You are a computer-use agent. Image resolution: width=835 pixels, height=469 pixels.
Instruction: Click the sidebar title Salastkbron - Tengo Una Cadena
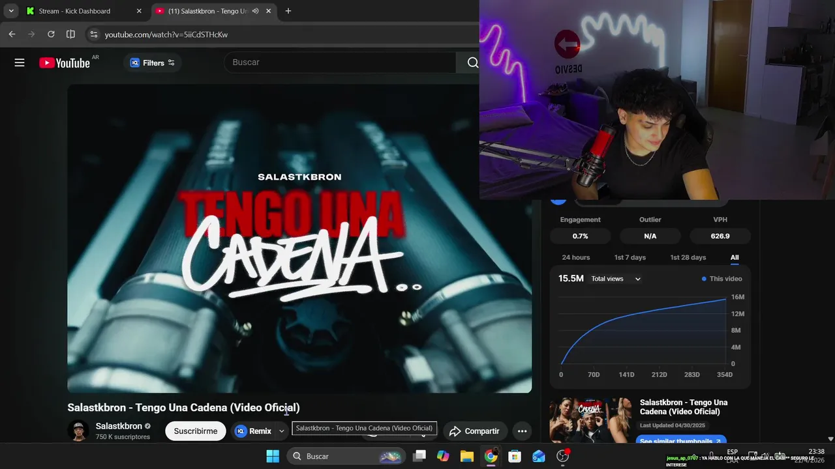click(684, 407)
